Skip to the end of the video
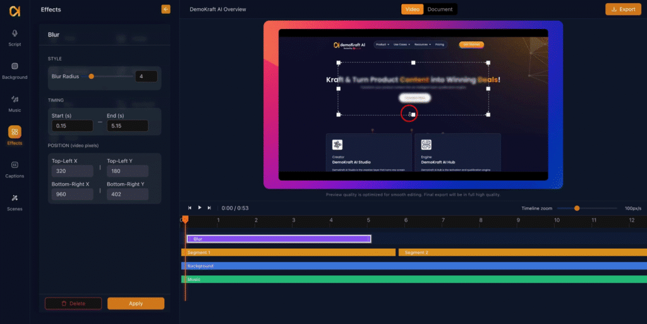This screenshot has width=647, height=324. click(x=210, y=208)
